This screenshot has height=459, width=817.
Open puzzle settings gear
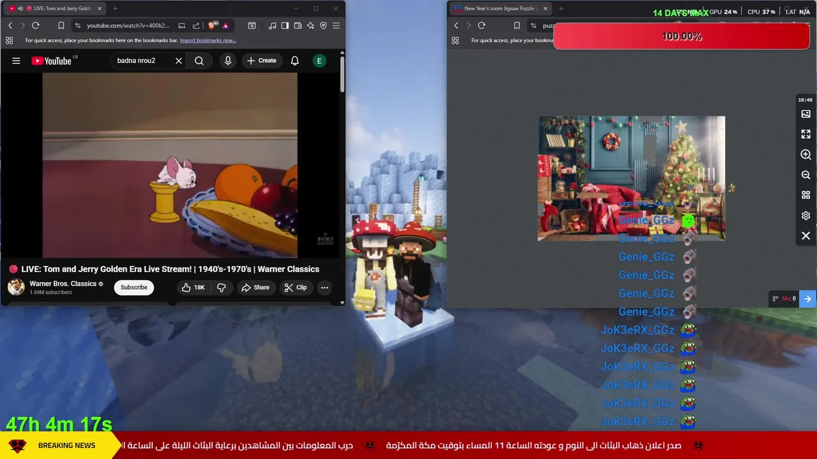click(x=806, y=215)
